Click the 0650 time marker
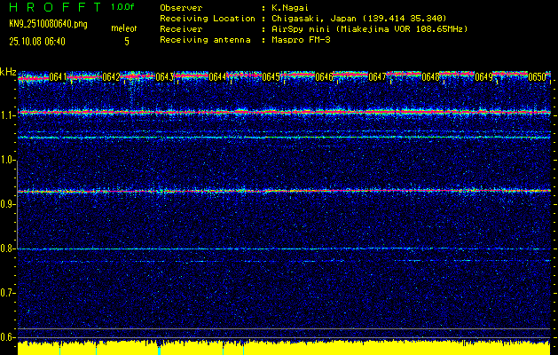 click(x=538, y=77)
